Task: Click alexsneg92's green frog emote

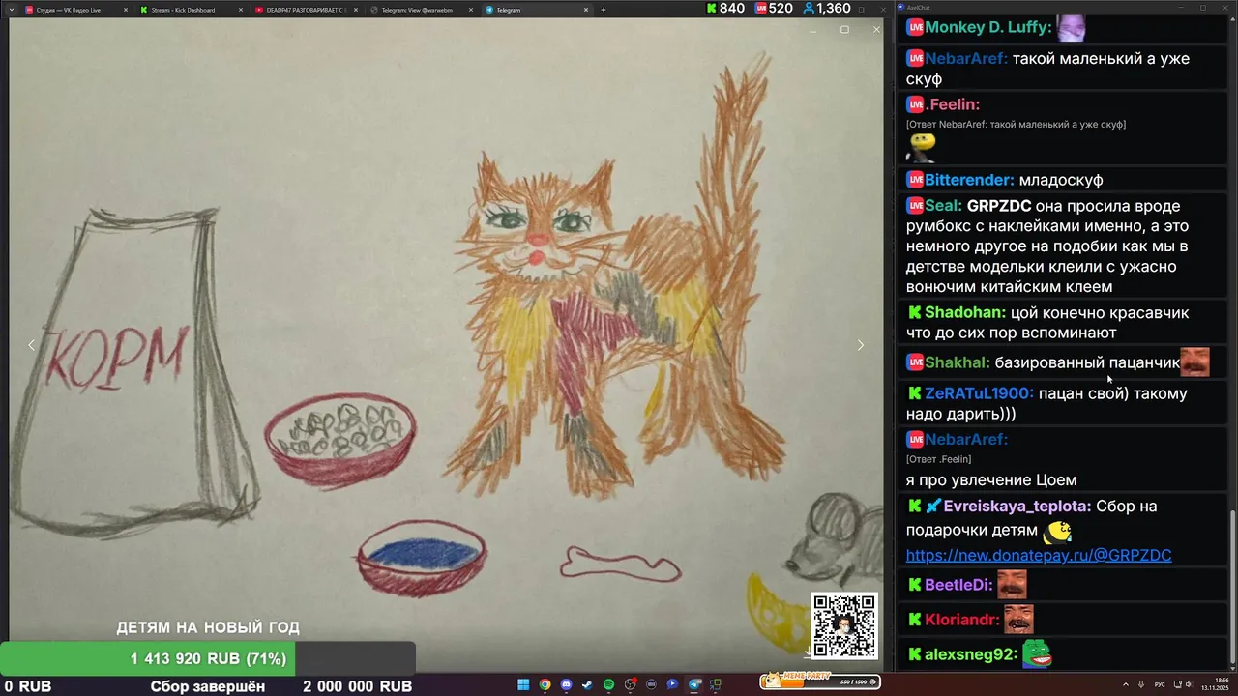Action: pyautogui.click(x=1037, y=654)
